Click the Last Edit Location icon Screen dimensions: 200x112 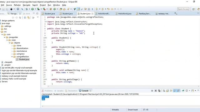[108, 9]
